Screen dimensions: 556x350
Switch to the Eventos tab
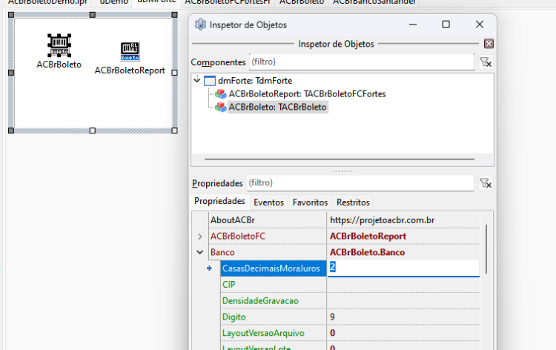[x=269, y=202]
